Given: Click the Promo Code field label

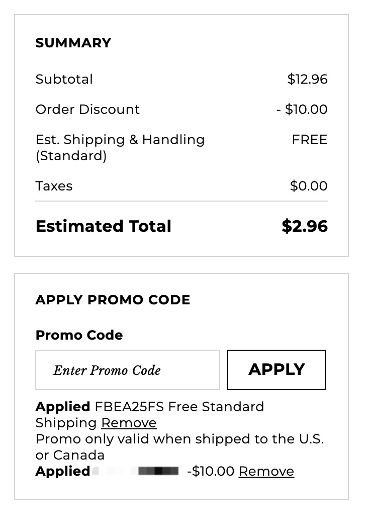Looking at the screenshot, I should point(79,335).
